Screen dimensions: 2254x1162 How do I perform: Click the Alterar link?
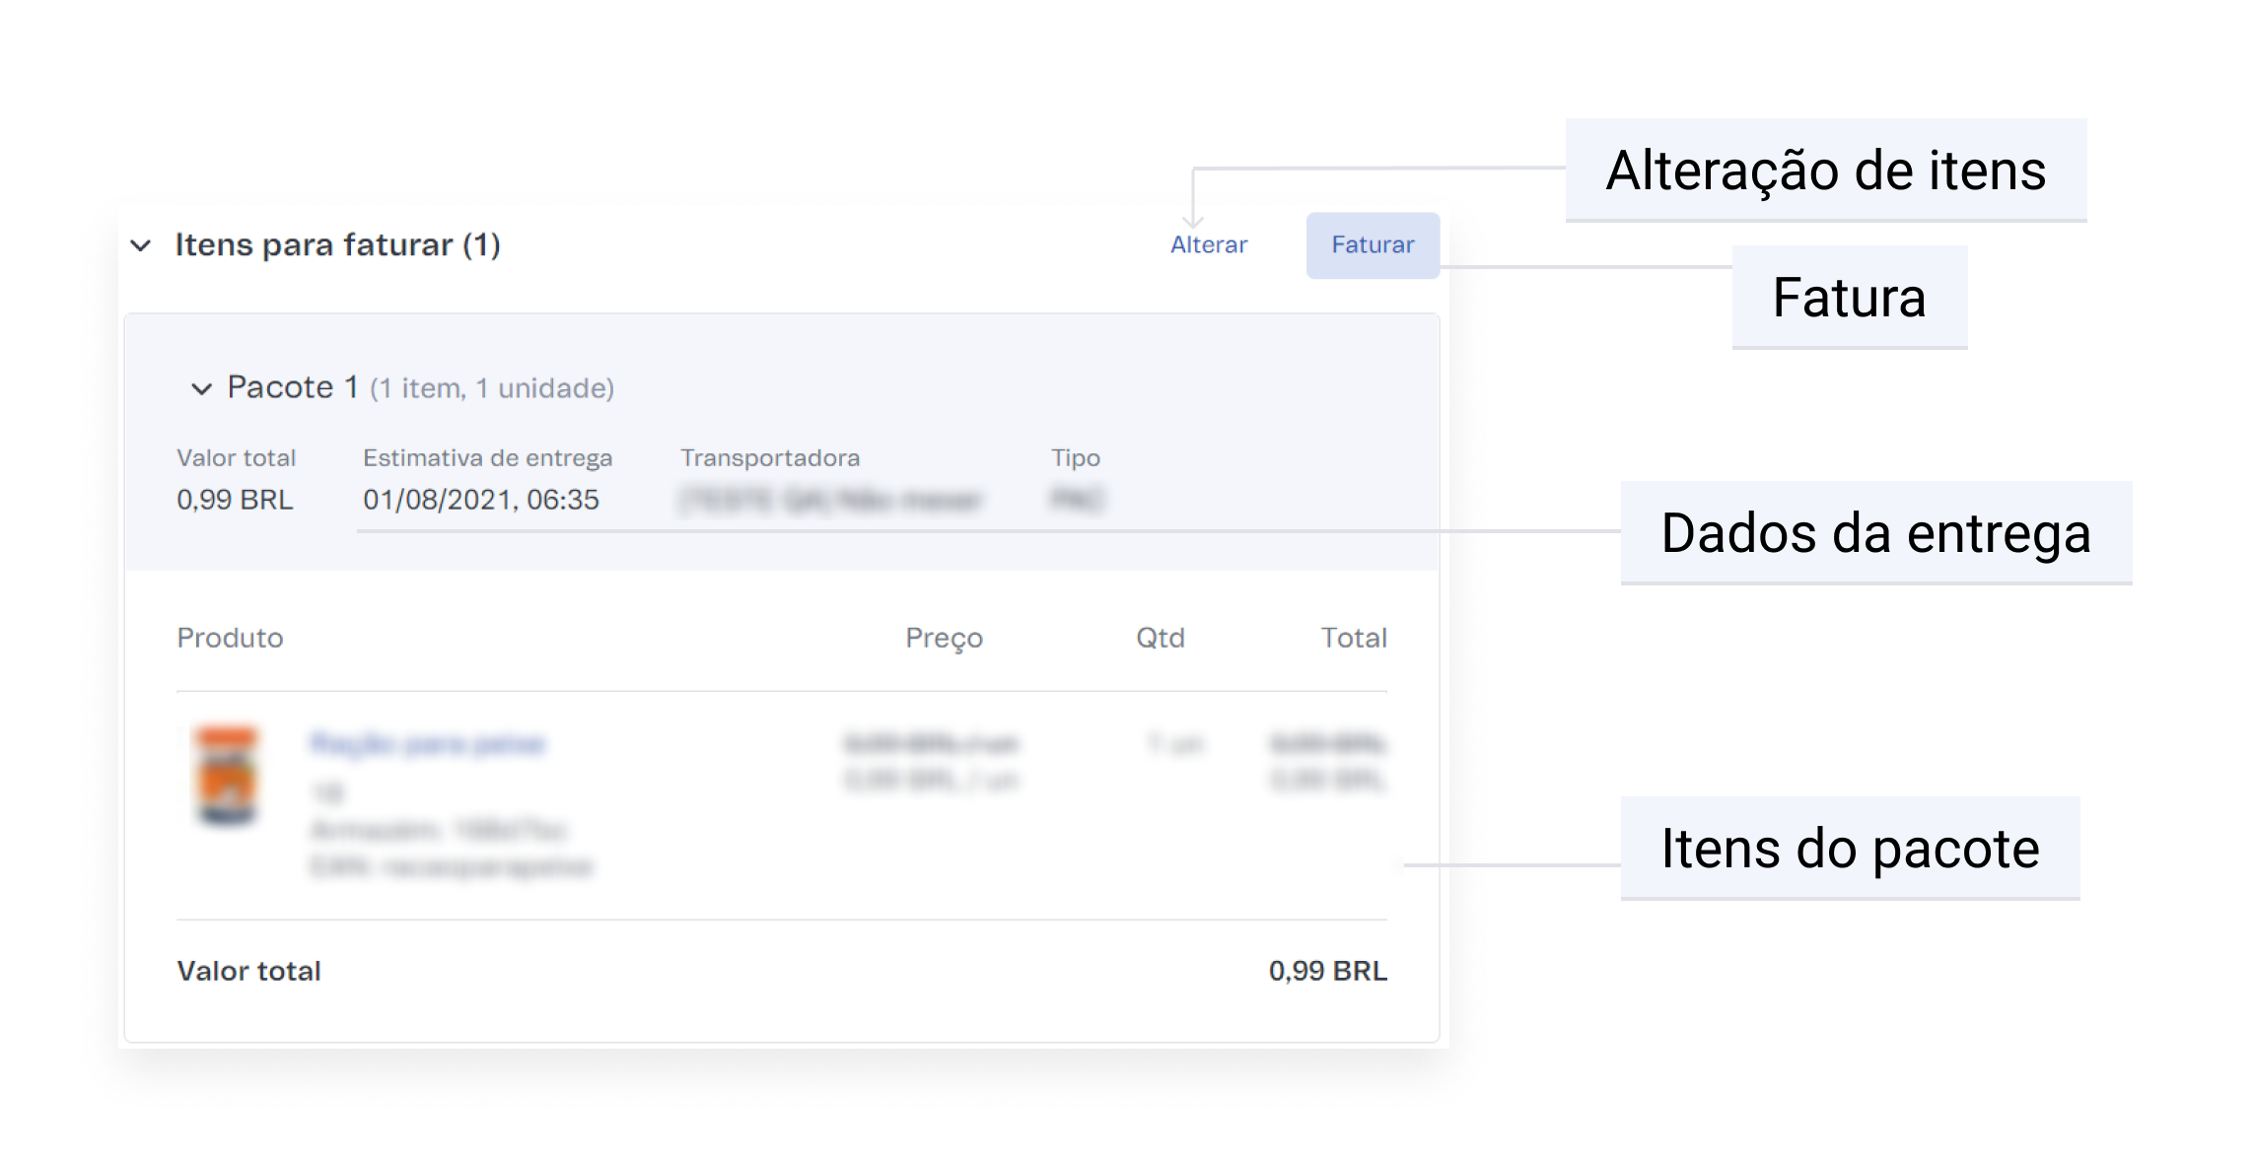[x=1208, y=244]
